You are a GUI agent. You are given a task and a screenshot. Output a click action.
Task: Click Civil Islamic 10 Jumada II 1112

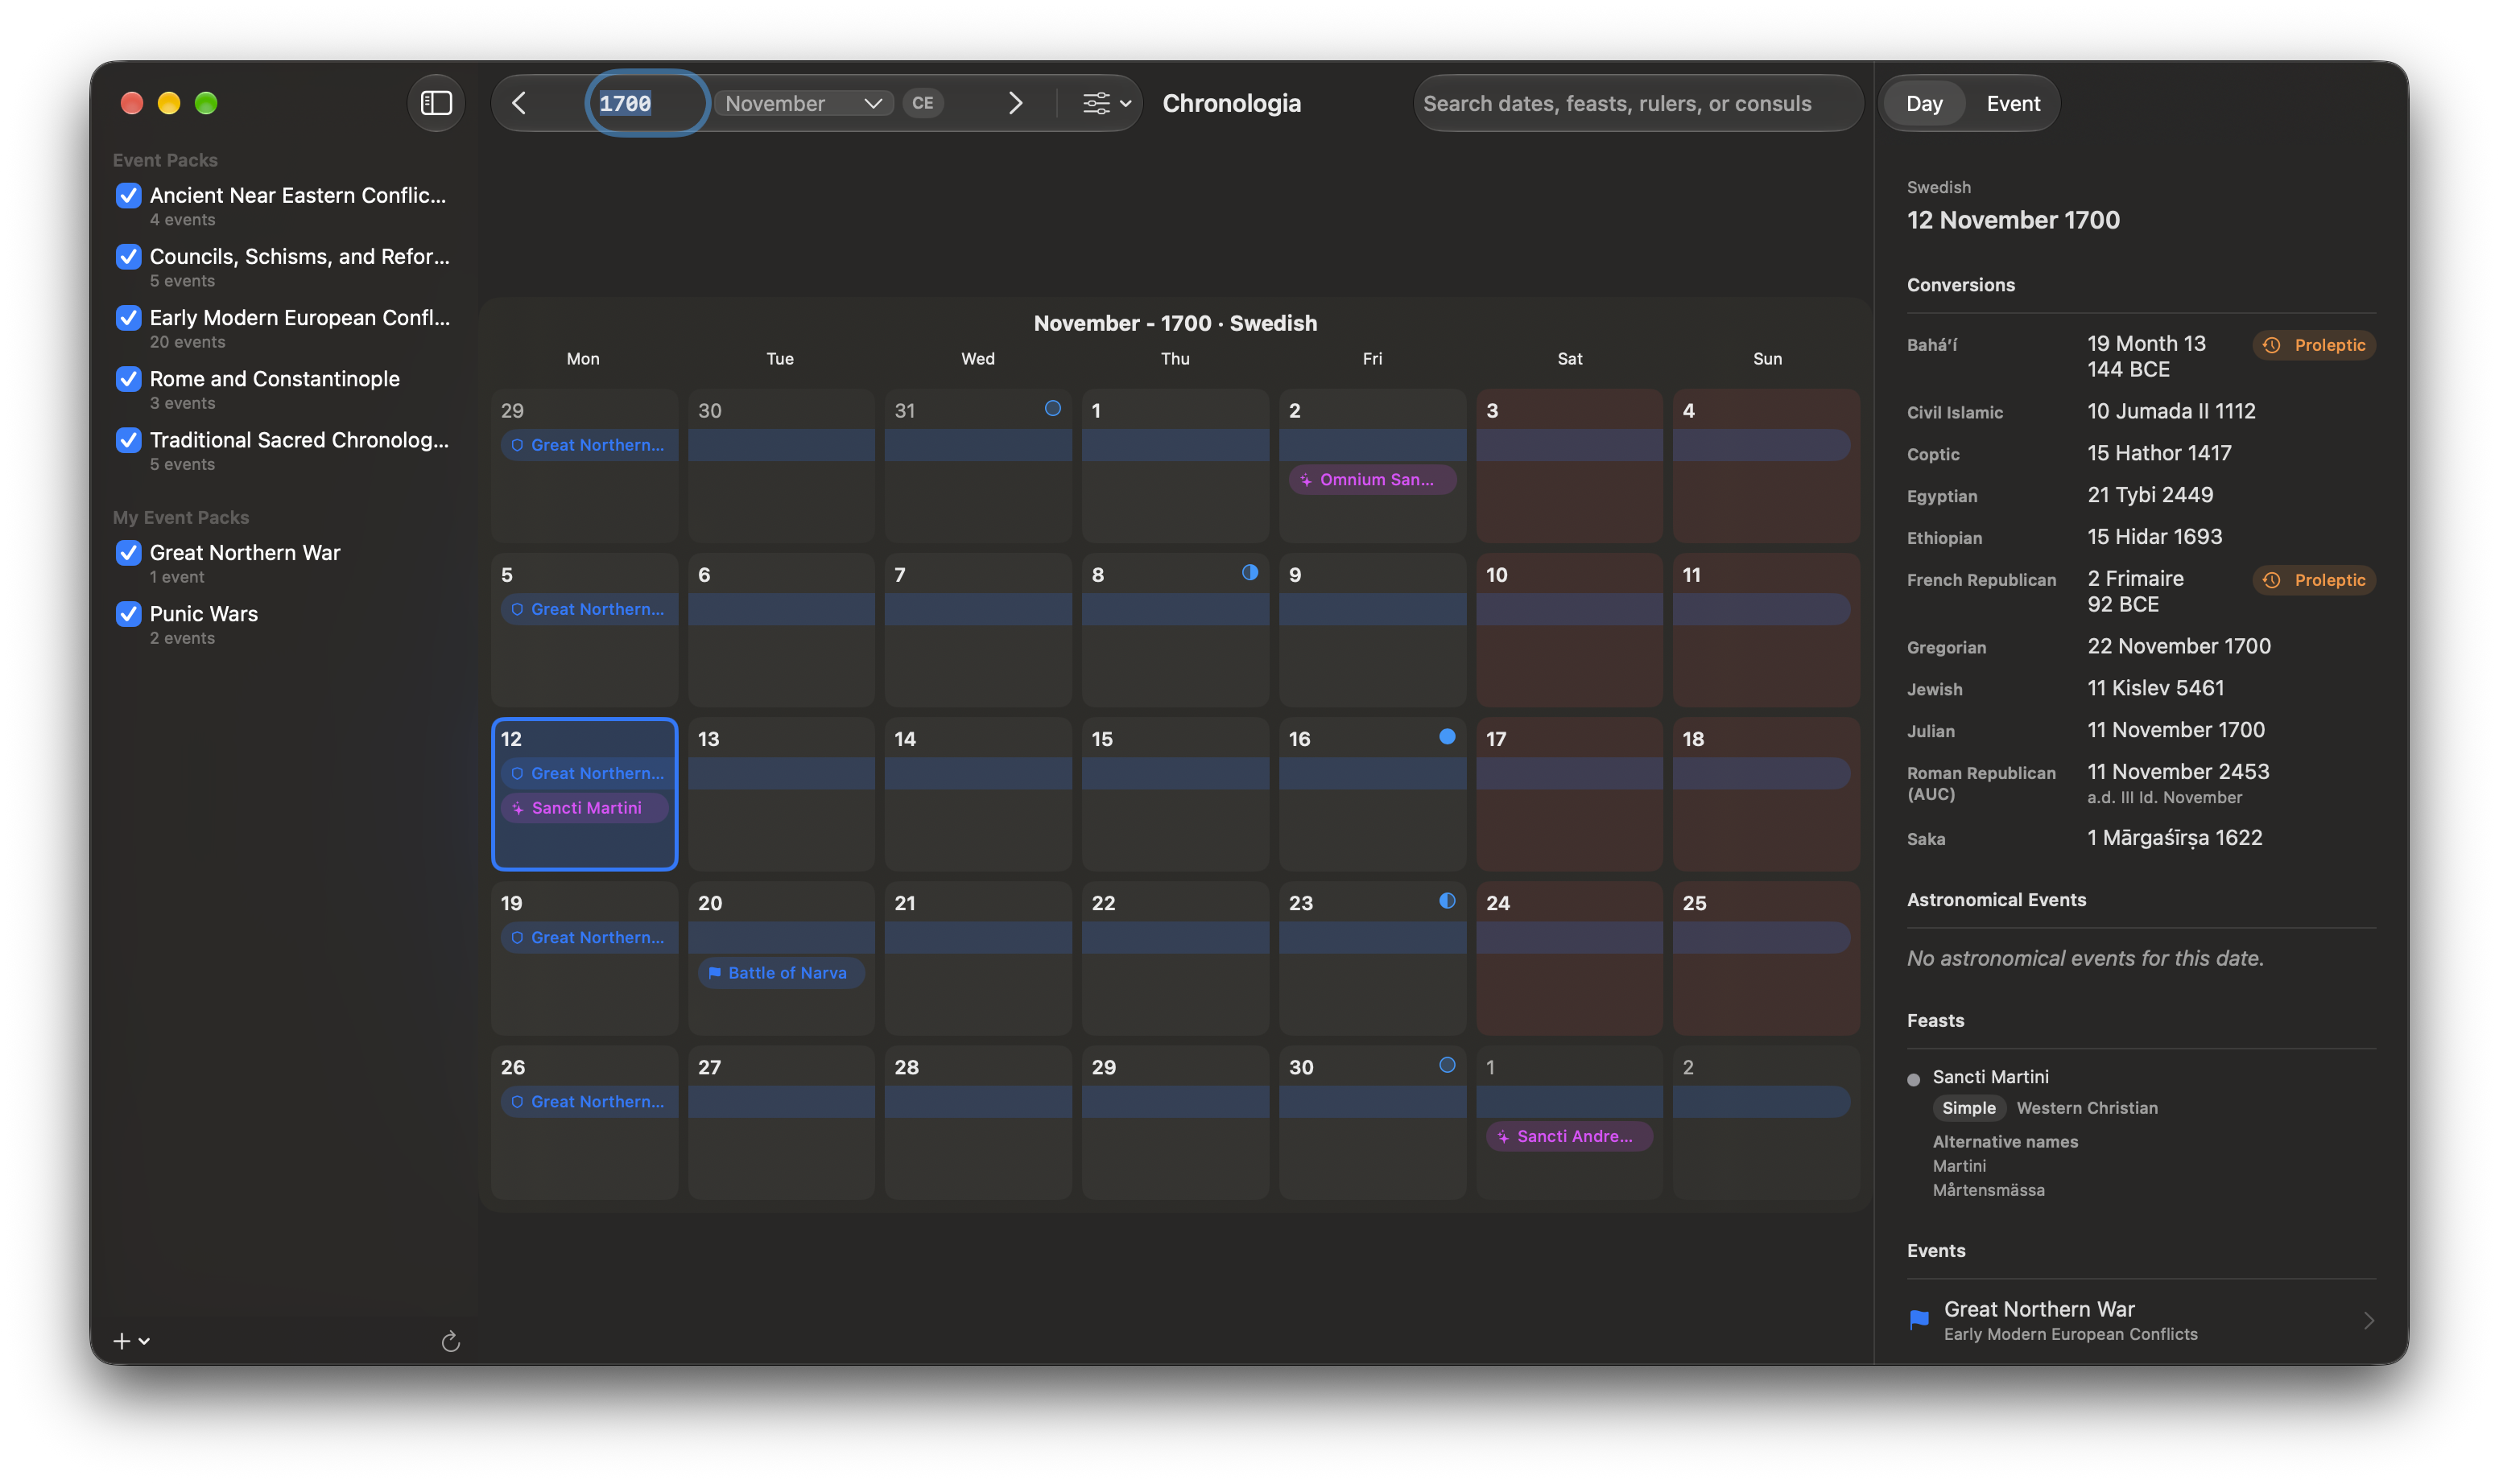pyautogui.click(x=2171, y=411)
